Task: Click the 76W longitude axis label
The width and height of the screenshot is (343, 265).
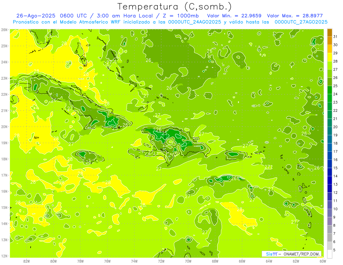Action: 107,261
